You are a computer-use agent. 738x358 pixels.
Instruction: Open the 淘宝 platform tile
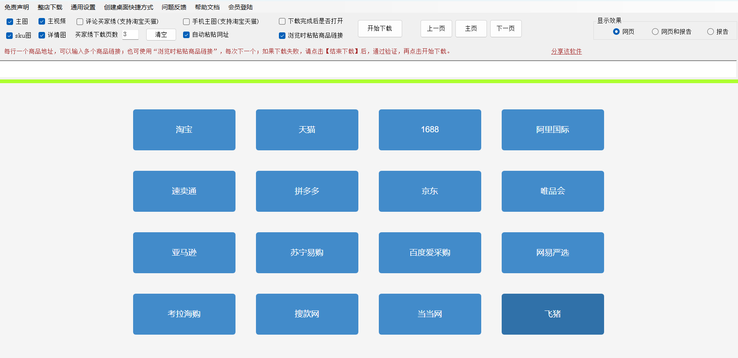point(184,130)
